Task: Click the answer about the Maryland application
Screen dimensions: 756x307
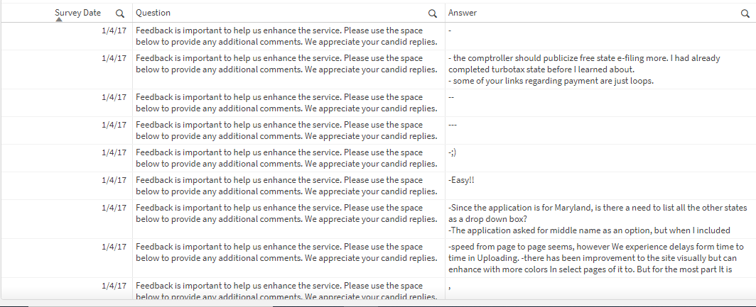Action: (x=597, y=219)
